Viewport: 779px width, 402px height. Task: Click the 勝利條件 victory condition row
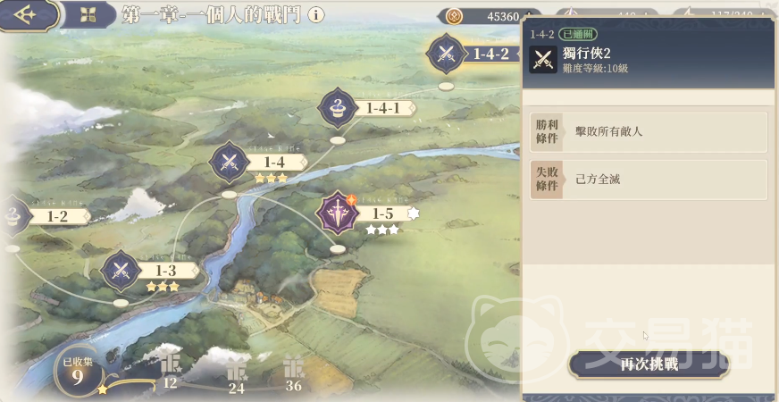[649, 132]
